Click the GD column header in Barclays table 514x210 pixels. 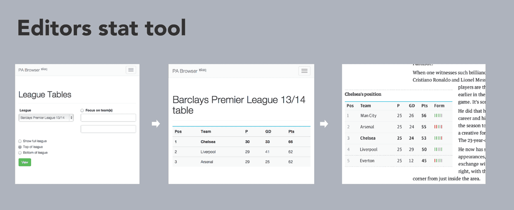point(268,131)
